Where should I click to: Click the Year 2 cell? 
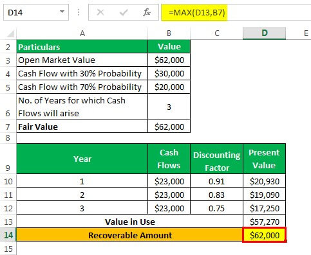click(82, 195)
